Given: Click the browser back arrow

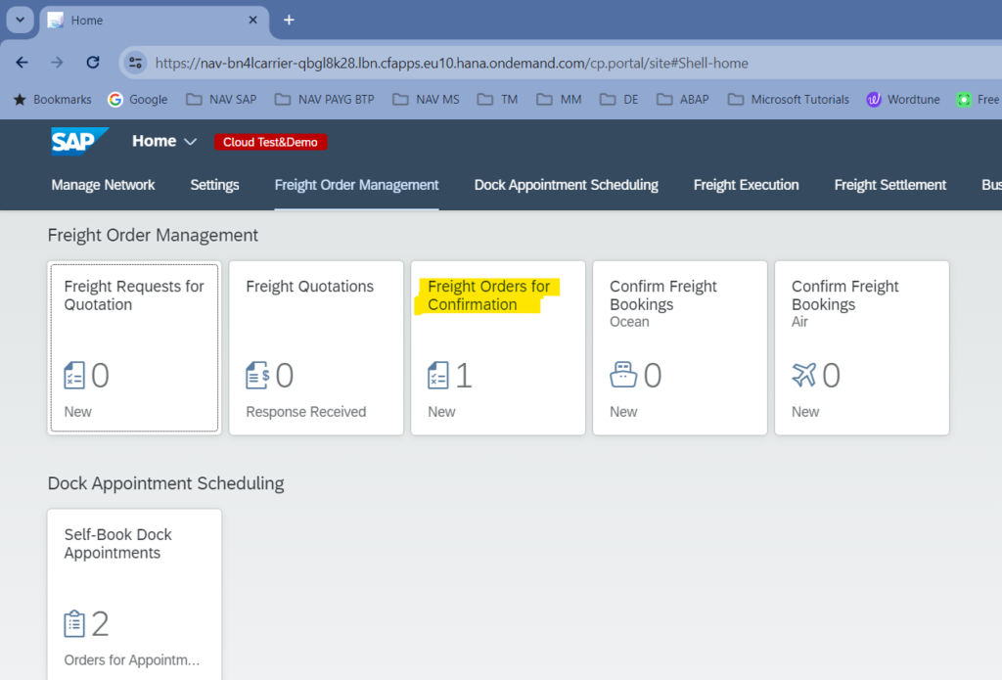Looking at the screenshot, I should (x=23, y=63).
